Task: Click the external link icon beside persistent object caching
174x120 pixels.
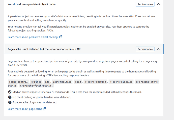Action: point(61,37)
